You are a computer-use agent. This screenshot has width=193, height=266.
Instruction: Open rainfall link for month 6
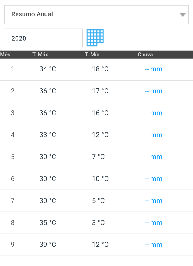pos(153,179)
